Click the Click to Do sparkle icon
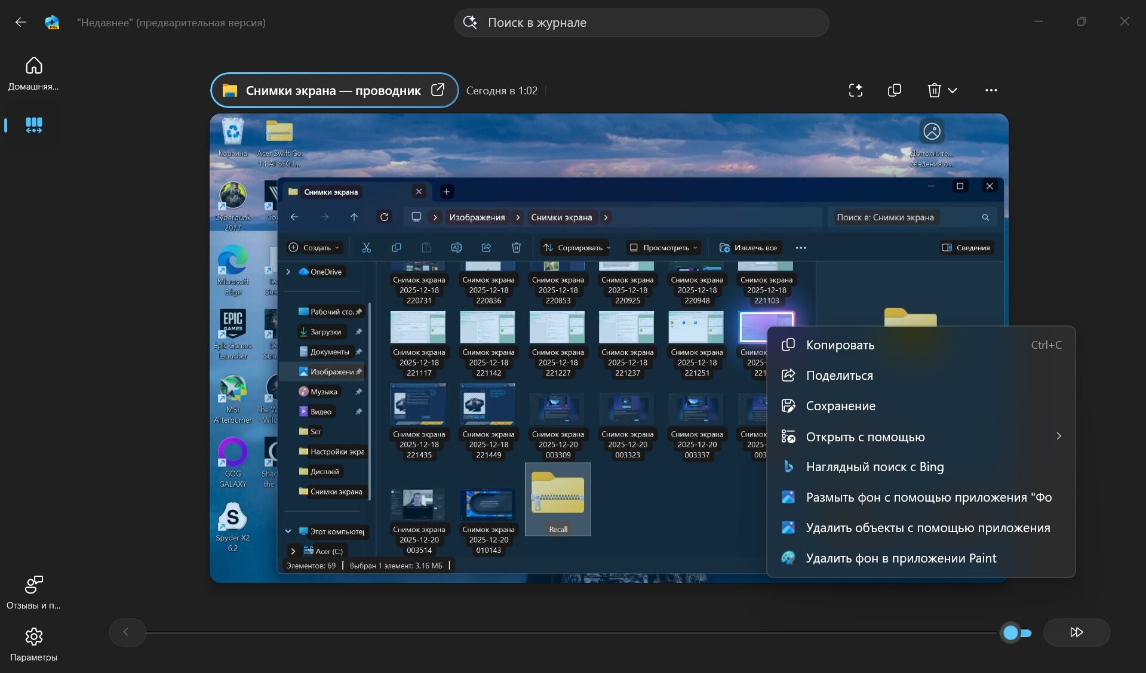 pyautogui.click(x=855, y=90)
